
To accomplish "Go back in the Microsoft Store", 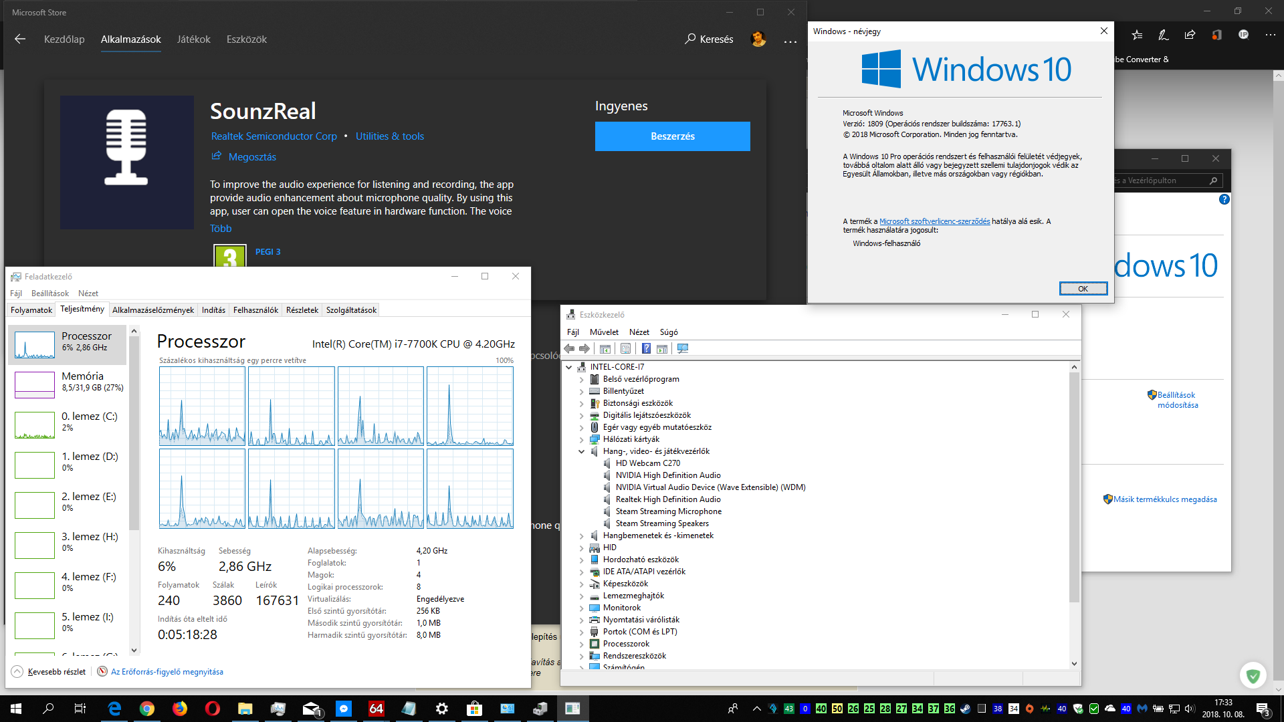I will [x=20, y=39].
